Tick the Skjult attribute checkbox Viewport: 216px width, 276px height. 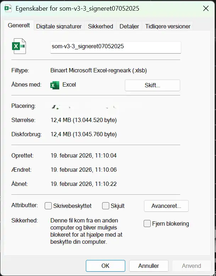click(106, 206)
